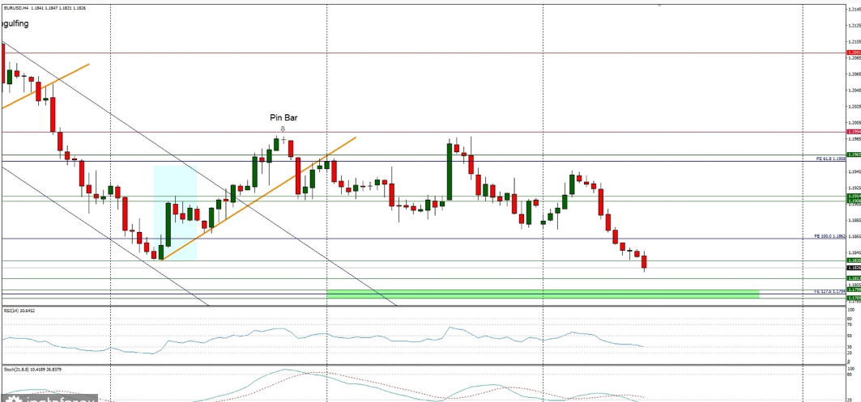Click the red price tag near 1.1994 level
The image size is (861, 402).
853,131
